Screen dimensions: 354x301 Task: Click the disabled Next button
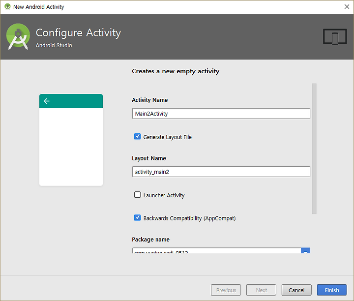click(x=261, y=290)
